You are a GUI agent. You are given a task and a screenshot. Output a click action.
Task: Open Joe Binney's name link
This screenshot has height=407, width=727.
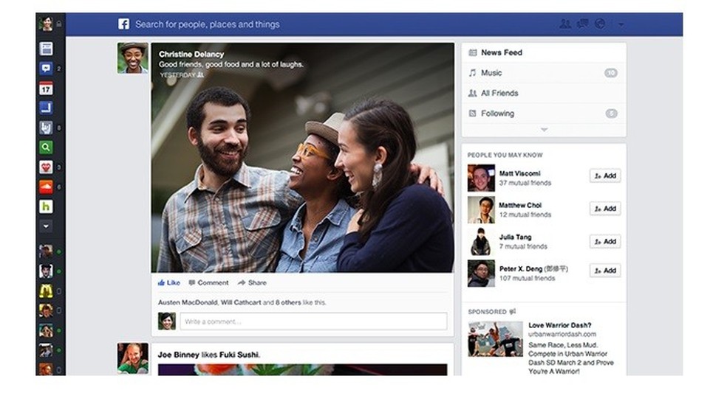(179, 355)
